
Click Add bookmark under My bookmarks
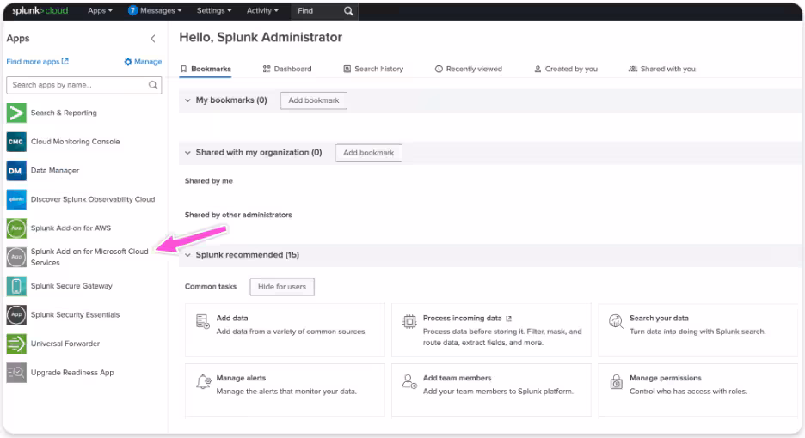314,100
